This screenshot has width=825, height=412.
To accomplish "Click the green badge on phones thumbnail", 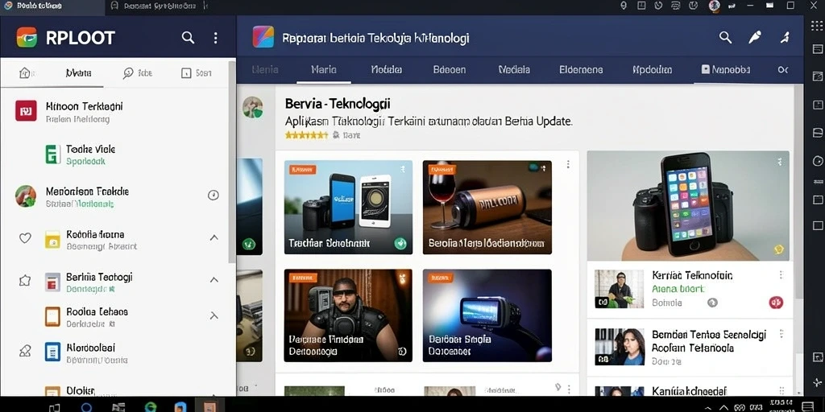I will (400, 243).
